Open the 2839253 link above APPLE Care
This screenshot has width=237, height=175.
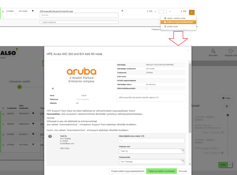pos(199,120)
